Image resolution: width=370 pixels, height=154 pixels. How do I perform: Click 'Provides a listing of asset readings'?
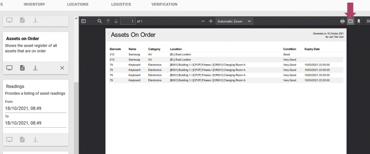[x=35, y=93]
